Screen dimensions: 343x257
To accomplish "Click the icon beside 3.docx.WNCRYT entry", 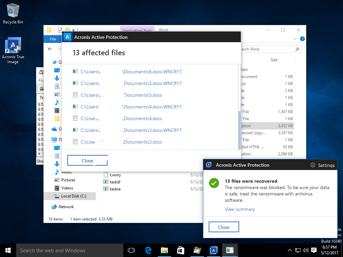I will pyautogui.click(x=75, y=130).
